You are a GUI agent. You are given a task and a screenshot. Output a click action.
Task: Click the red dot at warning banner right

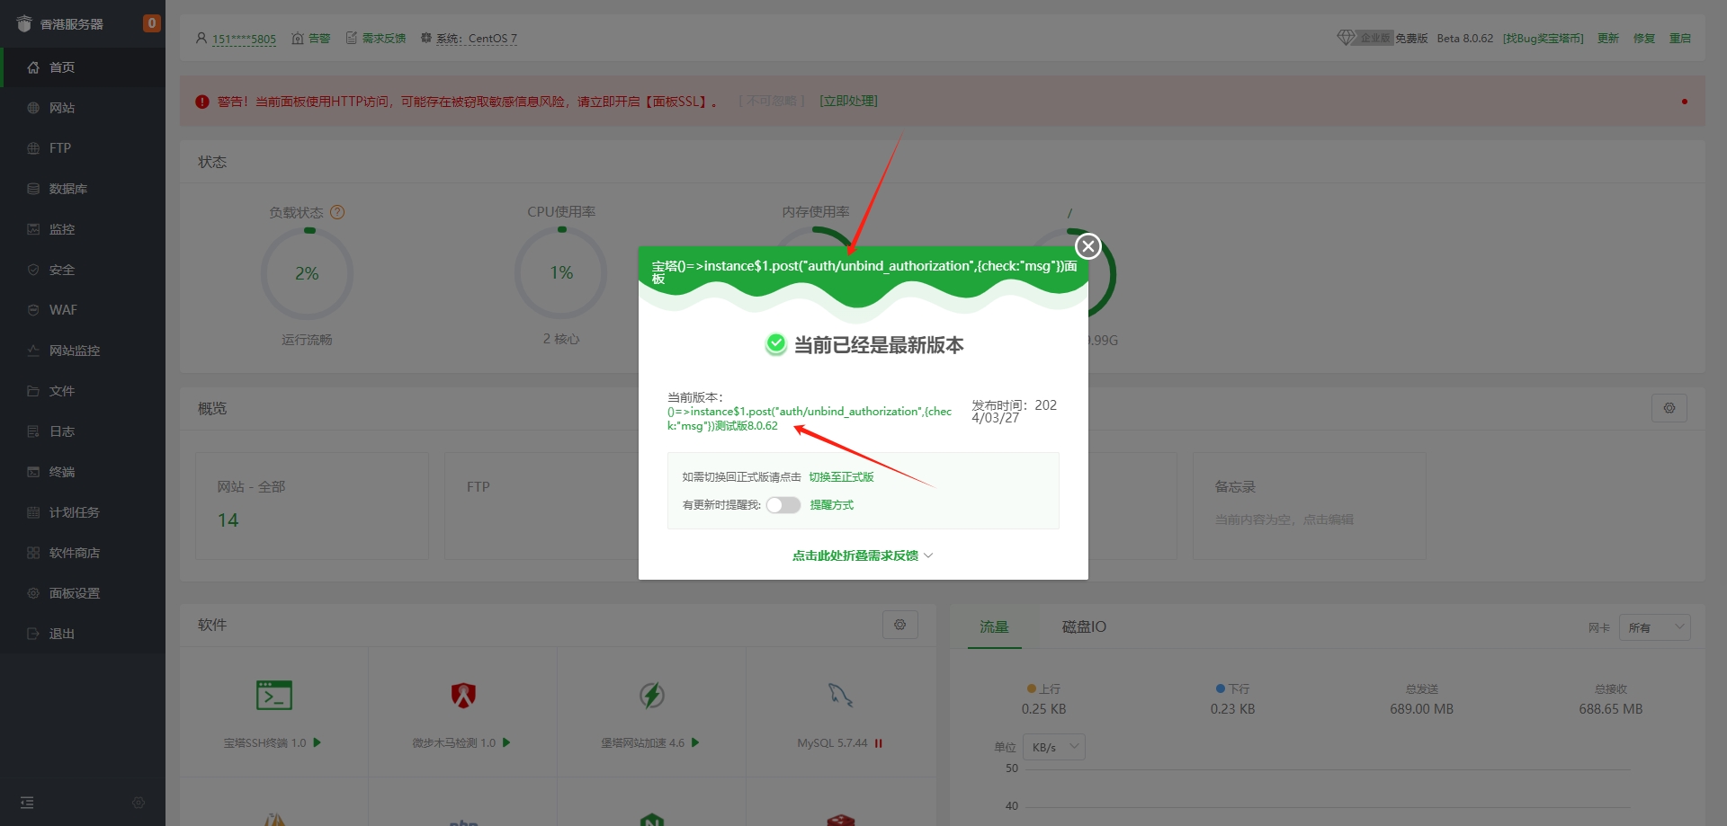click(1684, 102)
